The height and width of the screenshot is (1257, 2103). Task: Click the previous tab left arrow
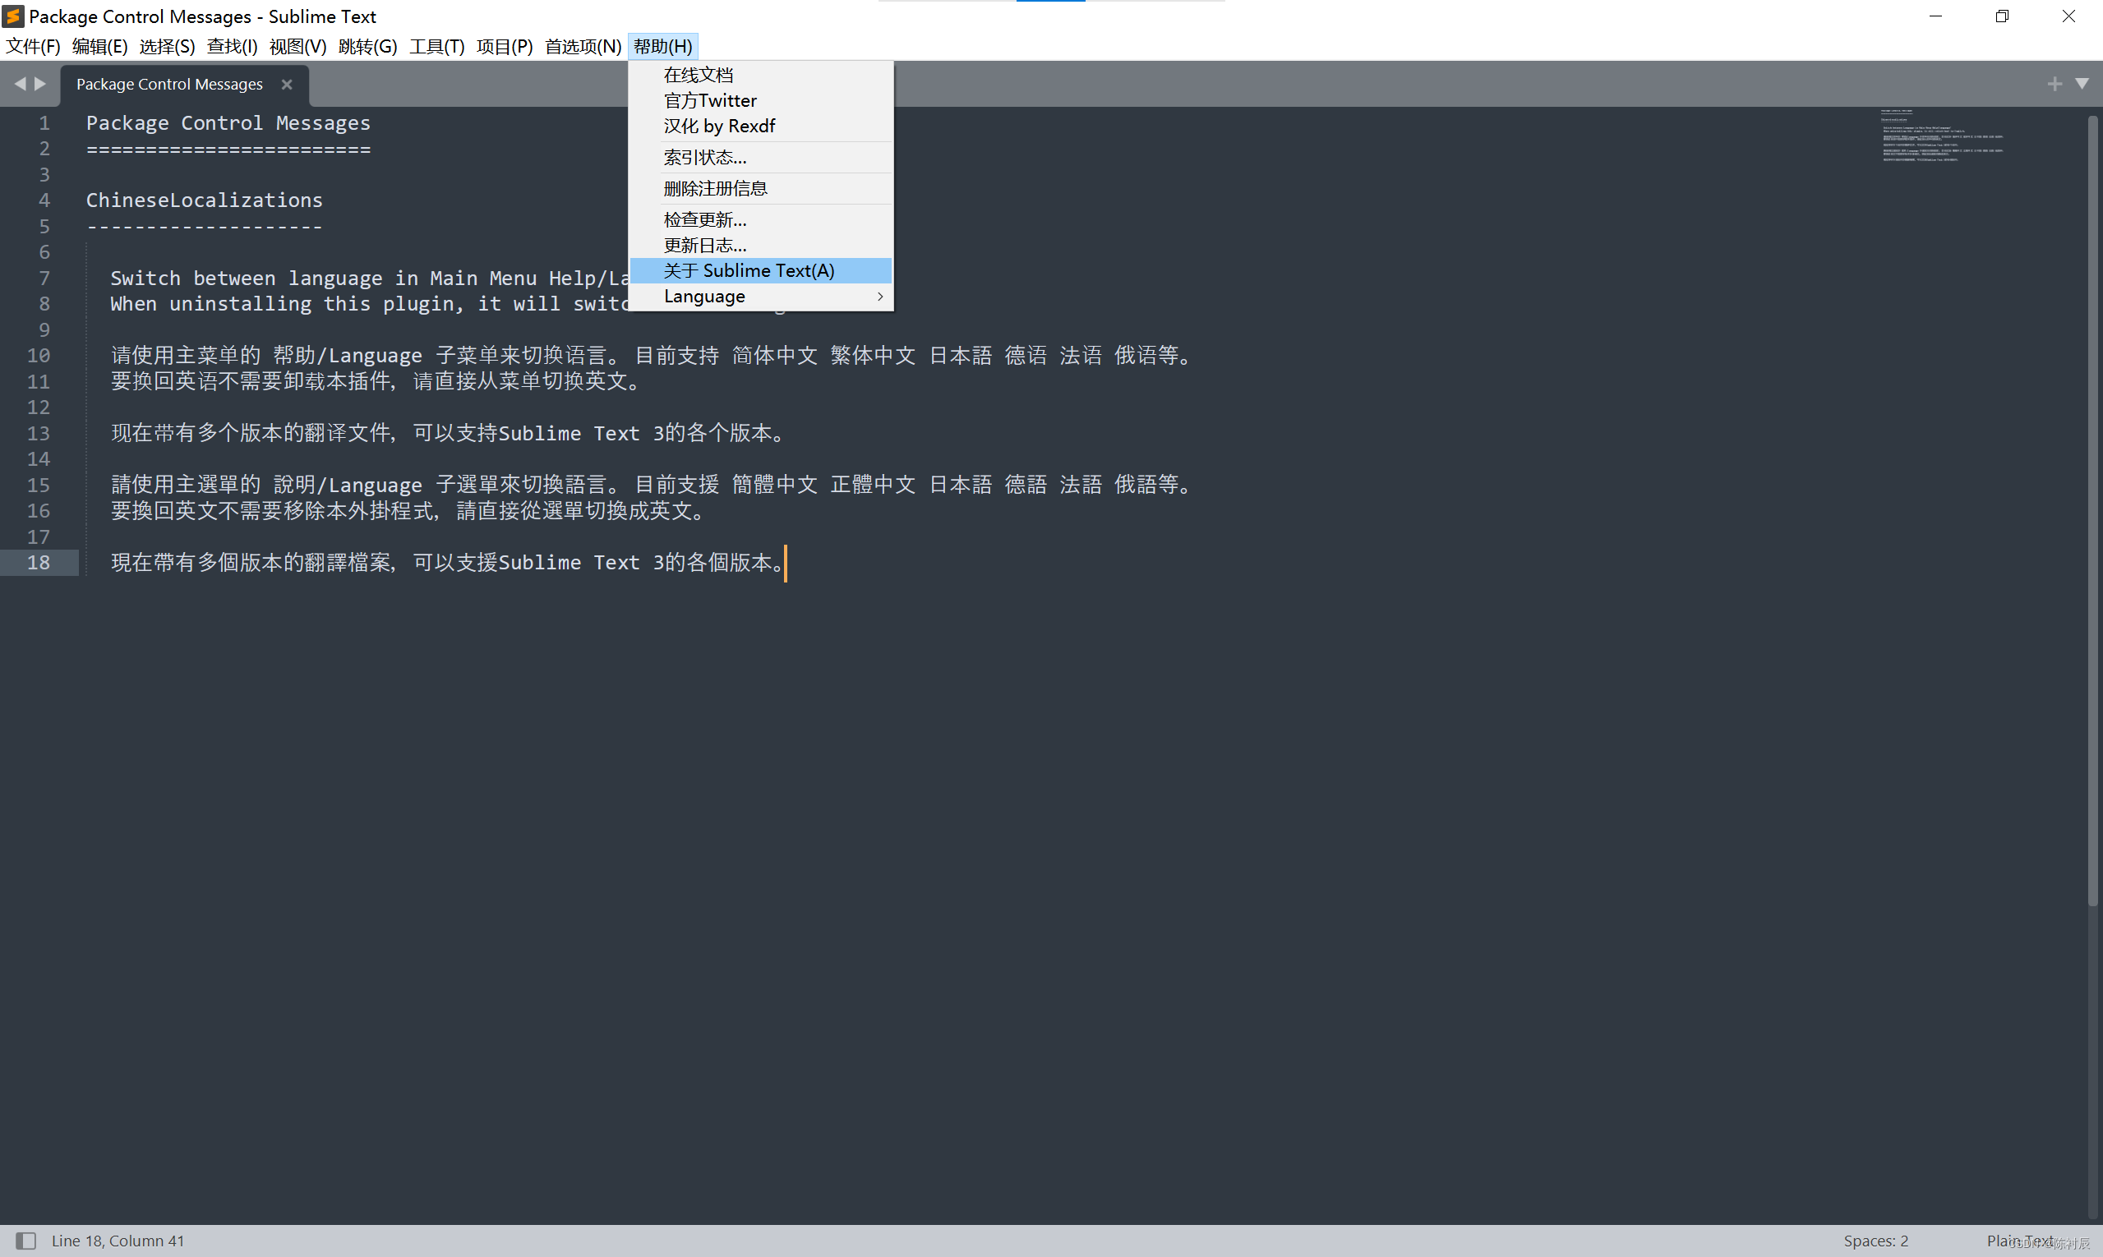click(x=20, y=83)
